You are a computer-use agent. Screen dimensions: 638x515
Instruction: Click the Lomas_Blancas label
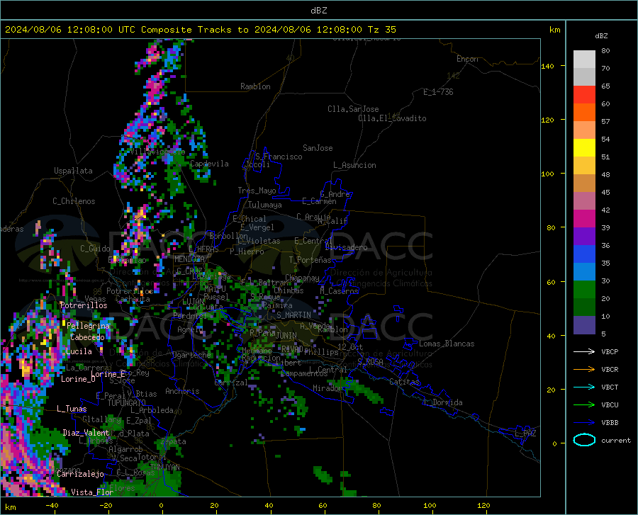tap(447, 344)
